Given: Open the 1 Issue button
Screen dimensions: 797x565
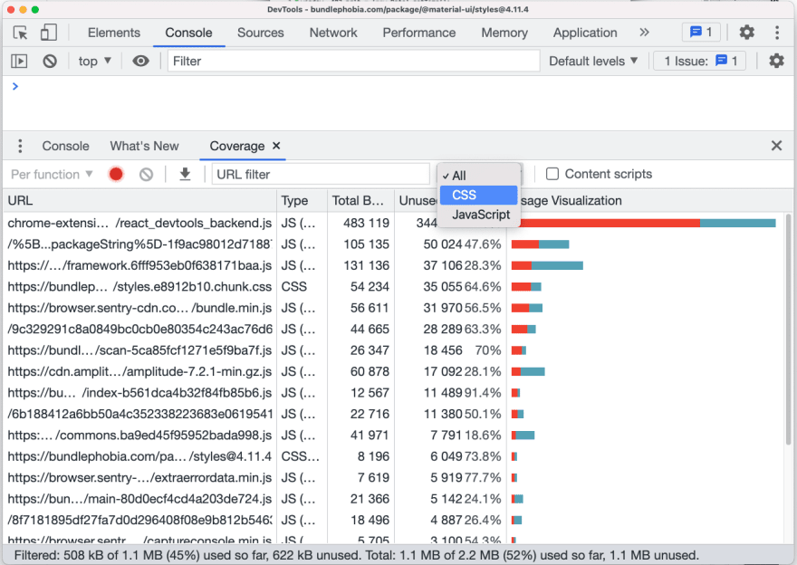Looking at the screenshot, I should [700, 61].
